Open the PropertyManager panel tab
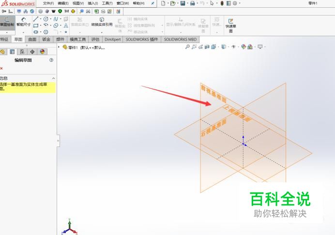This screenshot has width=335, height=235. pos(12,52)
